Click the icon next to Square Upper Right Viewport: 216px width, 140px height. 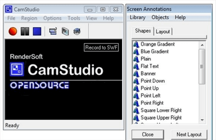pyautogui.click(x=136, y=118)
